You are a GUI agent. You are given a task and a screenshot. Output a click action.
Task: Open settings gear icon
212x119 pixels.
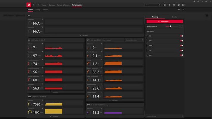point(179,5)
